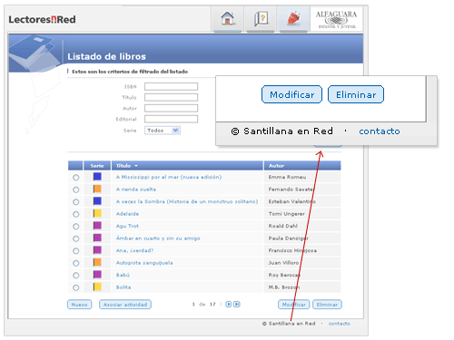The height and width of the screenshot is (340, 454).
Task: Select radio for Agu Trot
Action: [76, 227]
